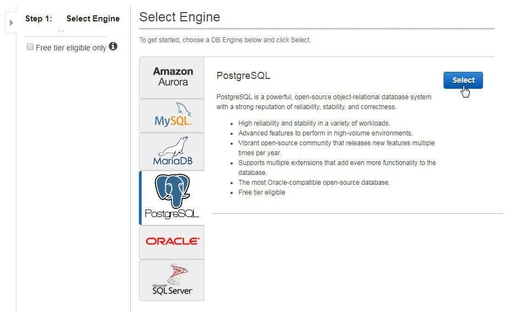
Task: Choose the MySQL dolphin logo tab
Action: pyautogui.click(x=172, y=116)
